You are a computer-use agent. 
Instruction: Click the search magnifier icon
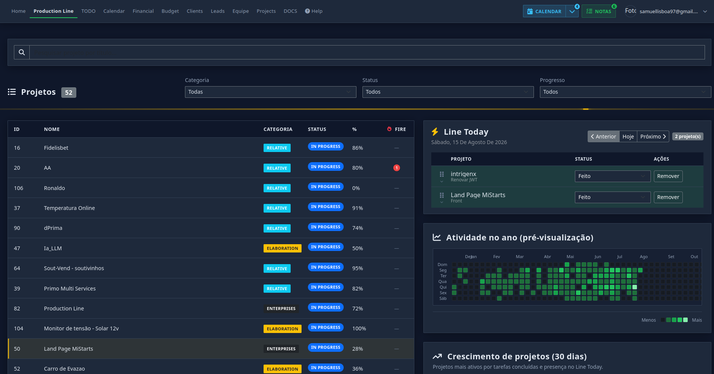pyautogui.click(x=22, y=52)
